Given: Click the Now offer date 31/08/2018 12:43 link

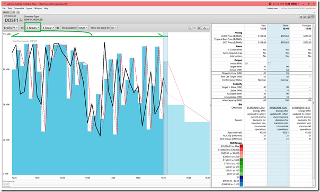Looking at the screenshot, I should 278,108.
